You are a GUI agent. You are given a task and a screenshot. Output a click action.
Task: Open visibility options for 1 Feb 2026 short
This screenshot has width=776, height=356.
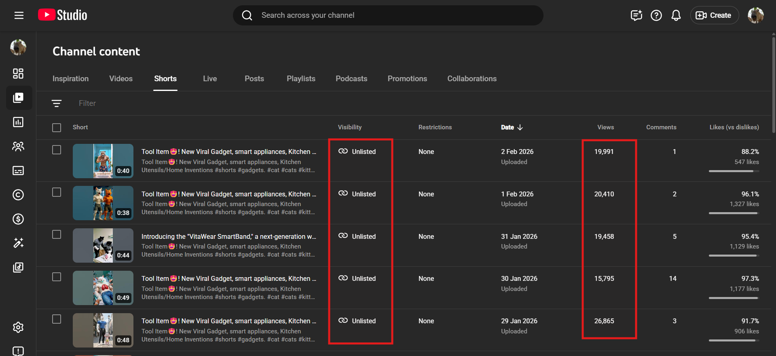pyautogui.click(x=357, y=194)
